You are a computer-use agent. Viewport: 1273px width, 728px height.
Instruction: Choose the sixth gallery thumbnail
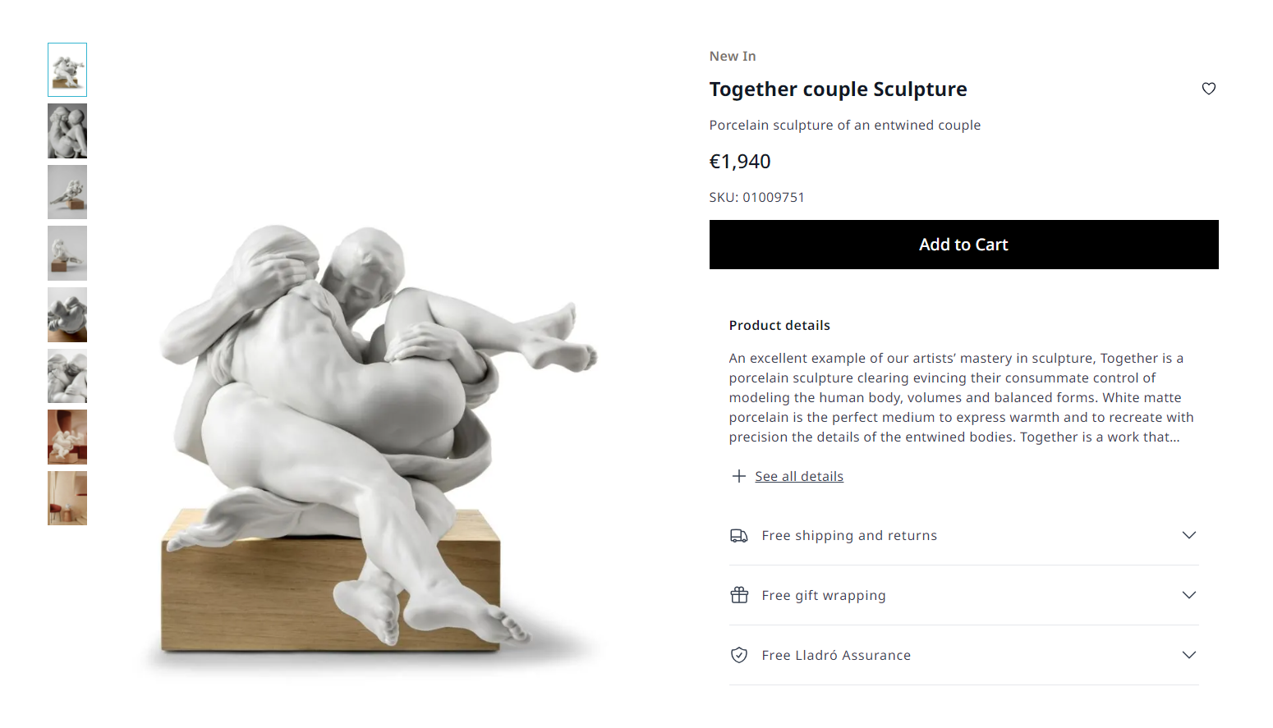pos(67,376)
